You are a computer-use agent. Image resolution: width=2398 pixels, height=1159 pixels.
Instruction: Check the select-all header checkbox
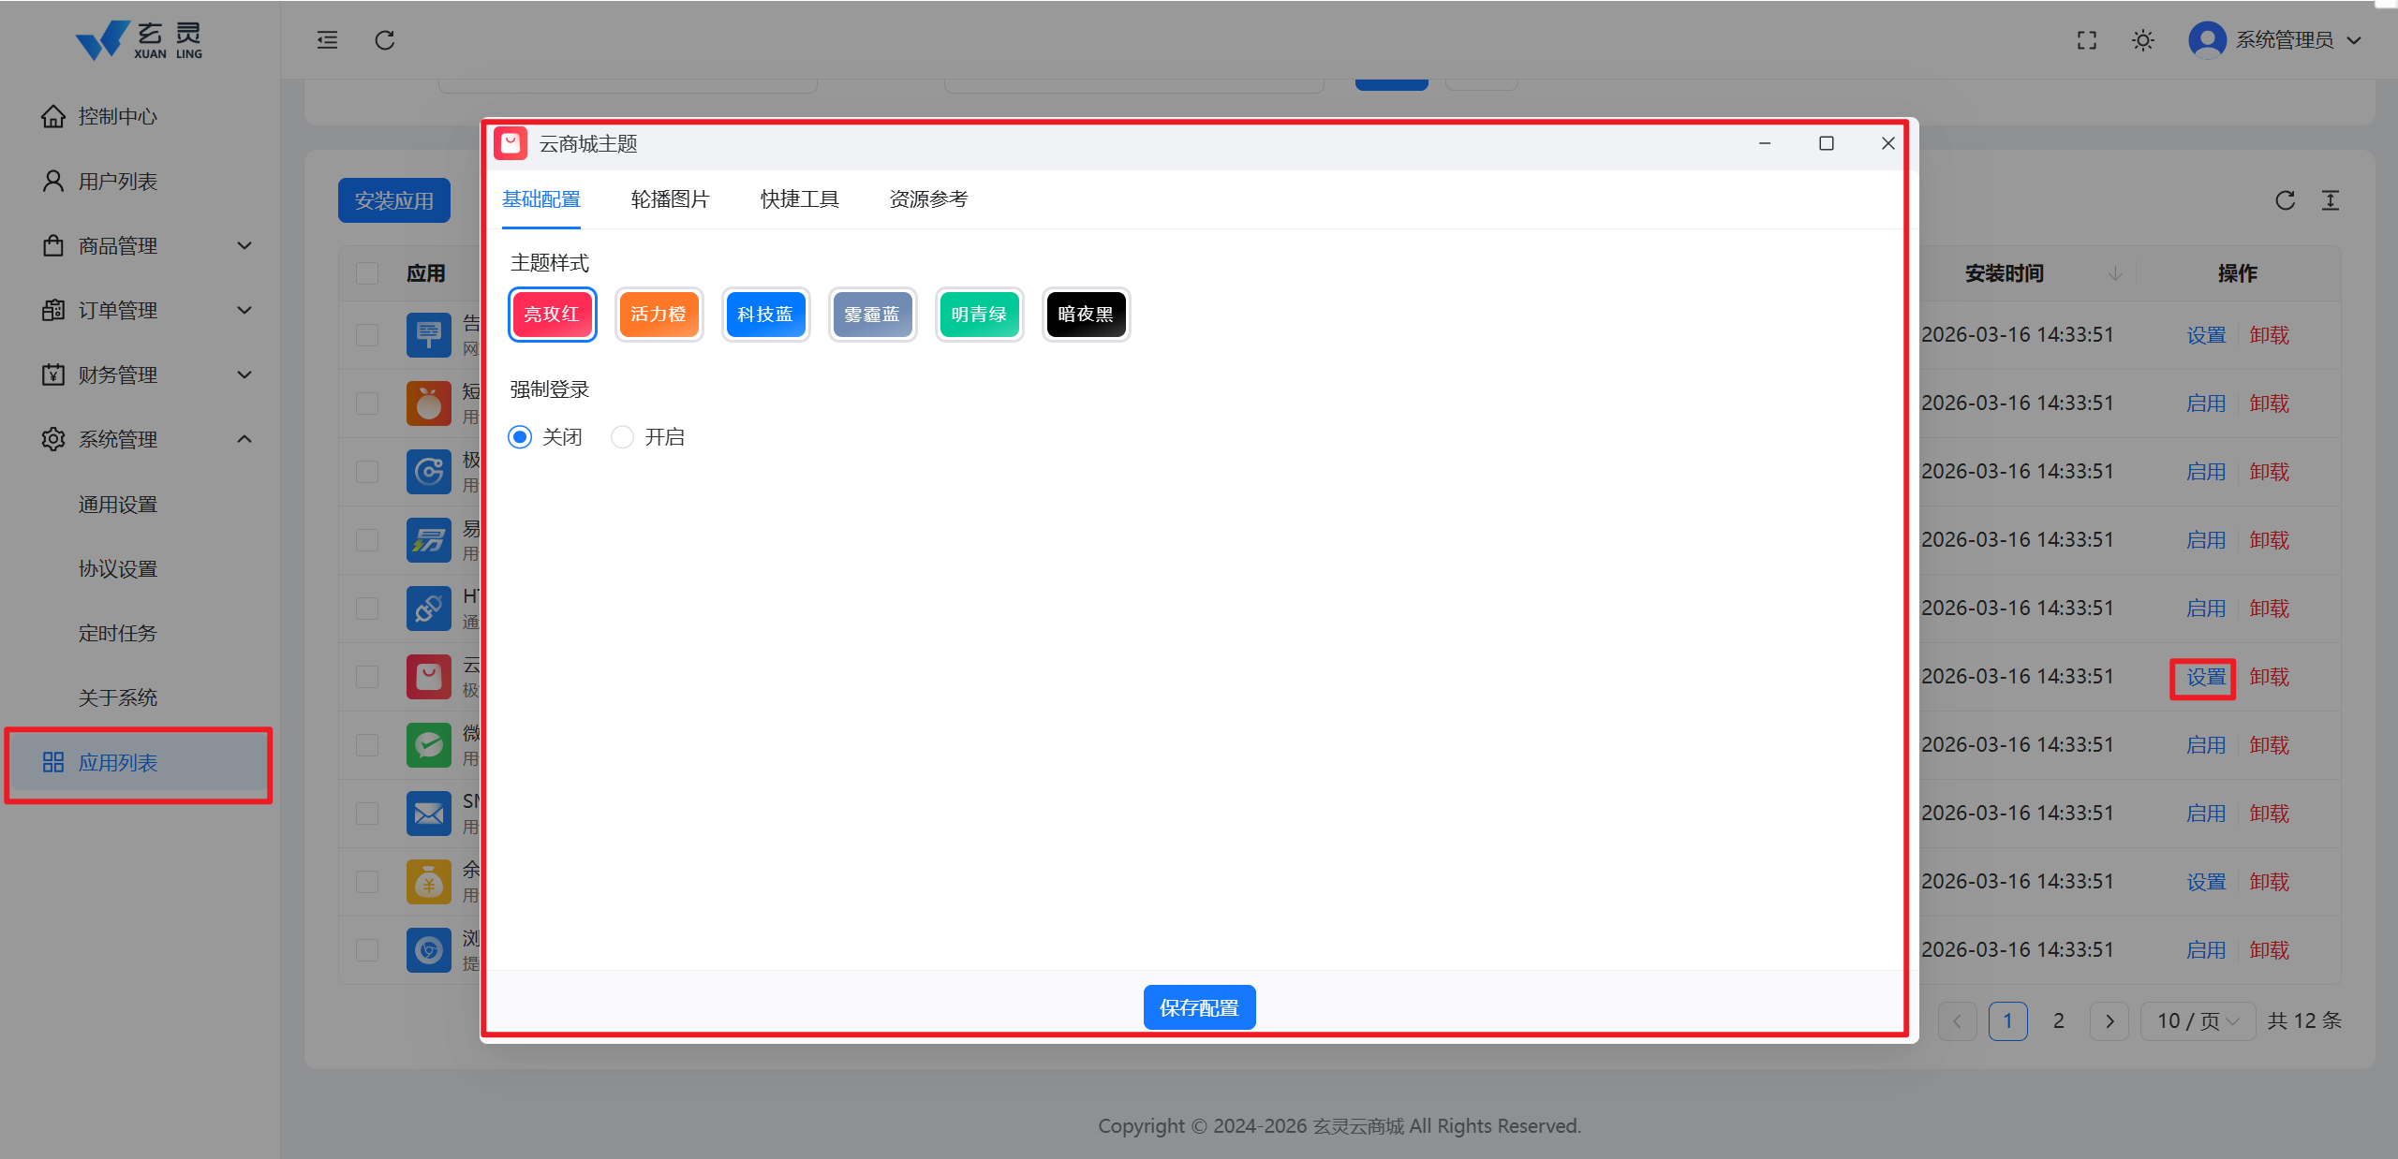(367, 273)
